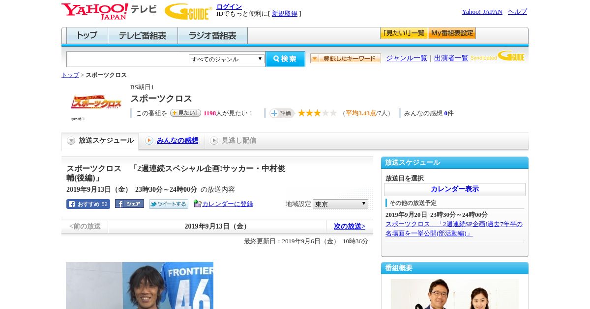Screen dimensions: 590x309
Task: Click the ツイートする Twitter button
Action: point(169,204)
